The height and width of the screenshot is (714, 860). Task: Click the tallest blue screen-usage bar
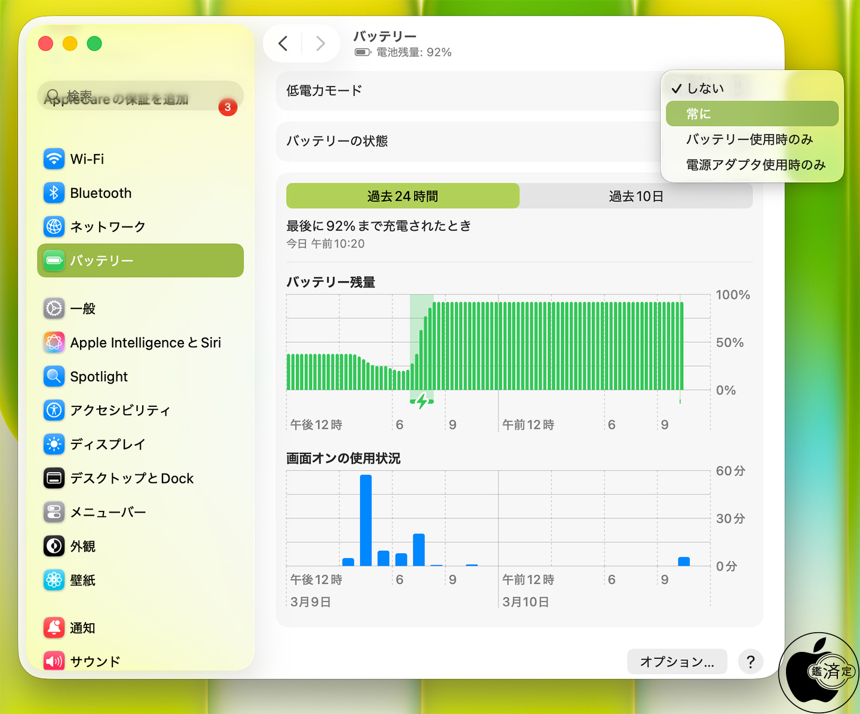pos(365,520)
